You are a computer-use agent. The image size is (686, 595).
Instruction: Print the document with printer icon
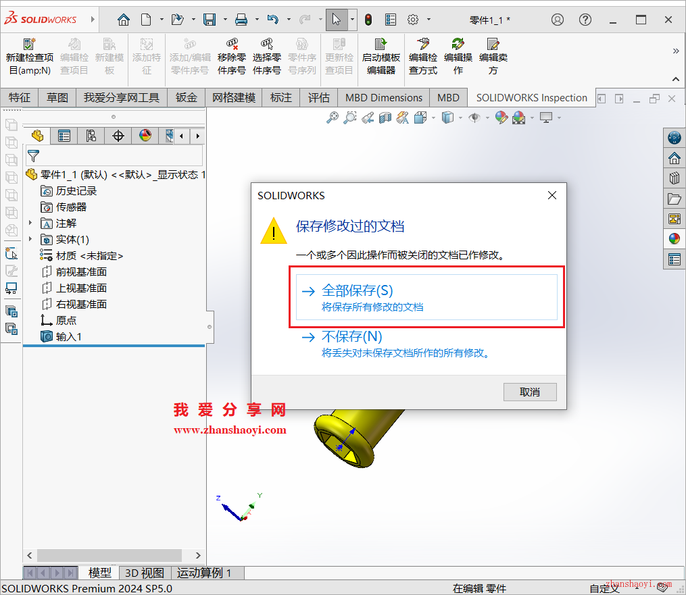pyautogui.click(x=241, y=20)
